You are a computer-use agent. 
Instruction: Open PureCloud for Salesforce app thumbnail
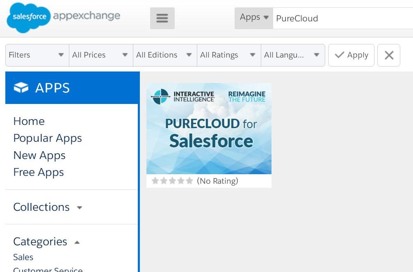click(209, 129)
